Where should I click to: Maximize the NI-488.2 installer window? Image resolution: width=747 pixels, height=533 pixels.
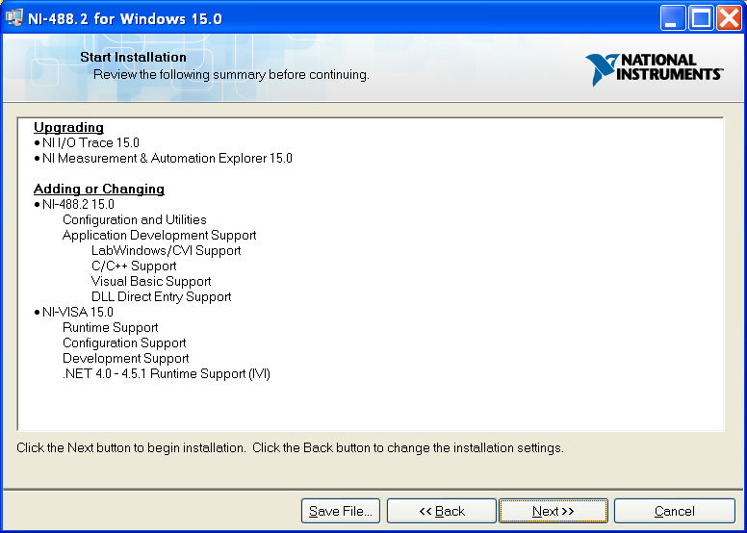[701, 17]
